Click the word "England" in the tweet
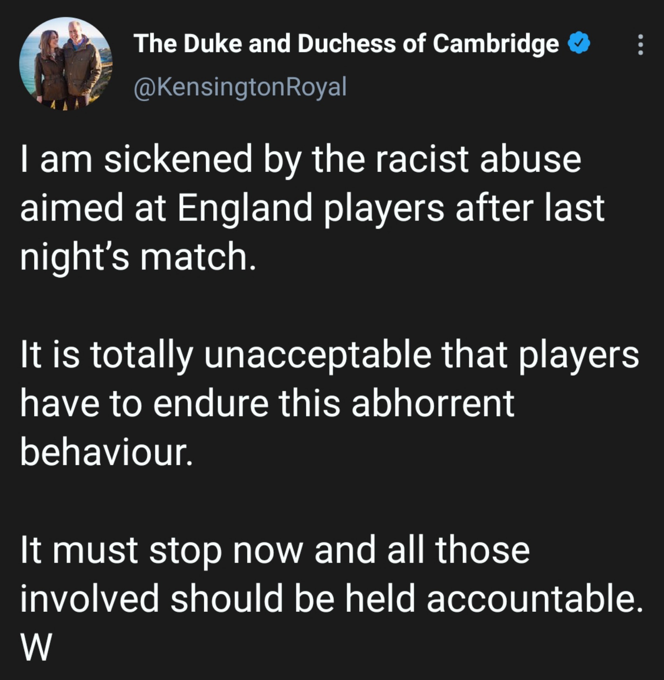This screenshot has width=664, height=680. click(245, 208)
